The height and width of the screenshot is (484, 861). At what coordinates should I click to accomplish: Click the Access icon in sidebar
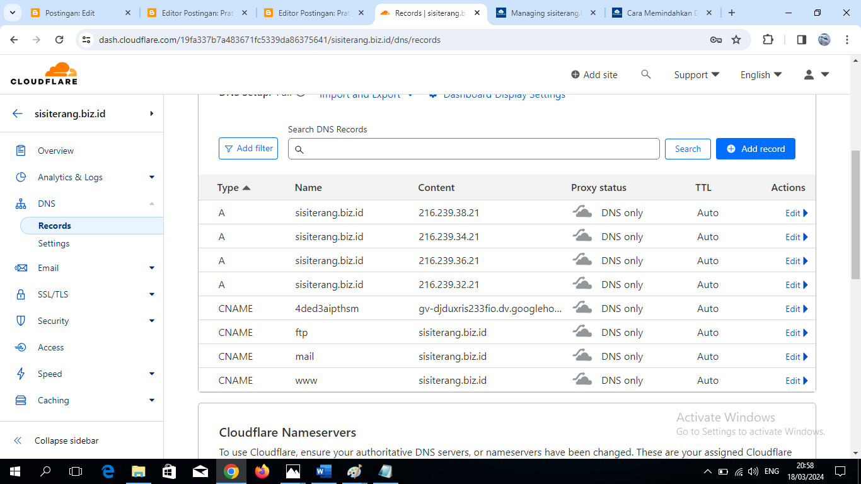coord(21,347)
